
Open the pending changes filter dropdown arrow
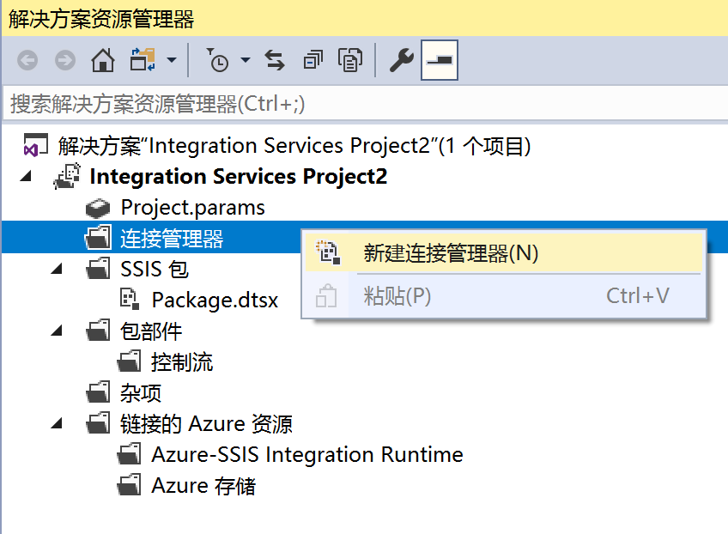(x=246, y=60)
